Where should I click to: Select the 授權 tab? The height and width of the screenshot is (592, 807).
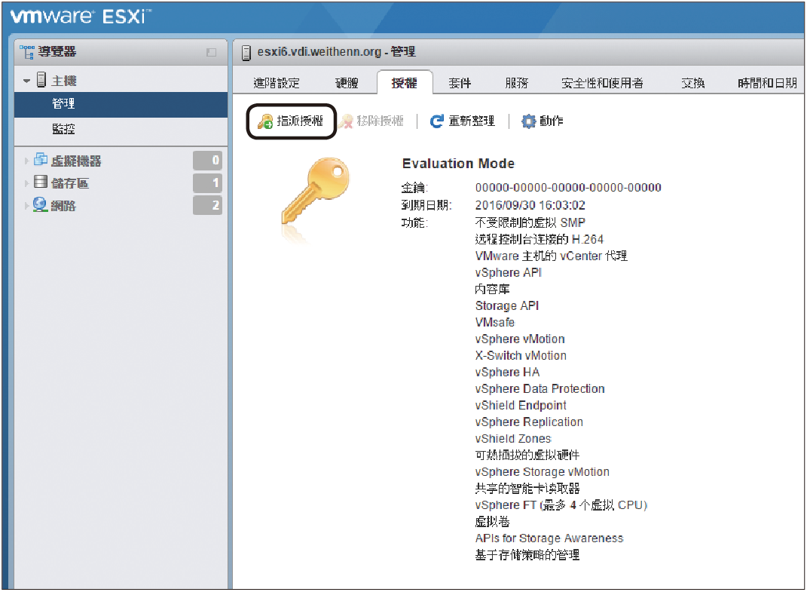(x=405, y=82)
